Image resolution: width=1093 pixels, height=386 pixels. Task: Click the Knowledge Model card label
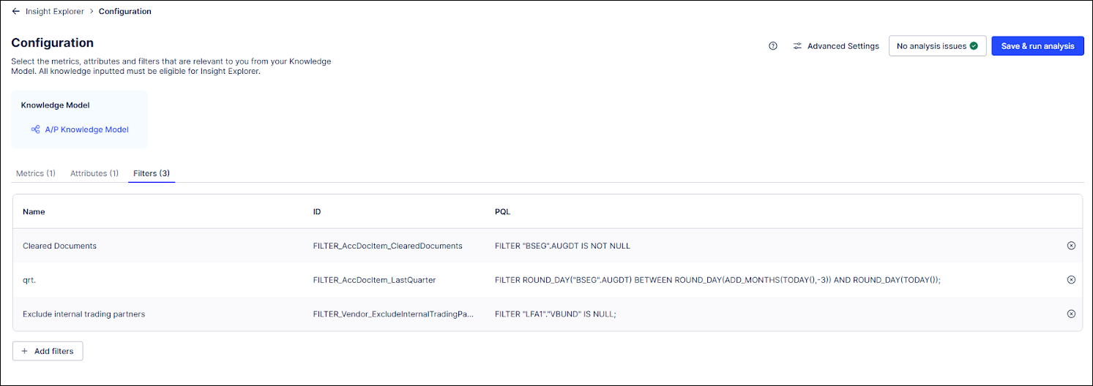point(55,105)
